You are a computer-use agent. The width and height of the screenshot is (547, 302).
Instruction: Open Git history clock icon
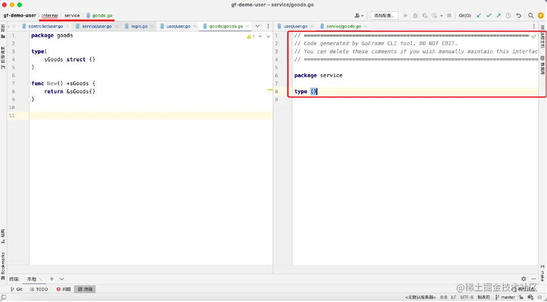tap(508, 16)
